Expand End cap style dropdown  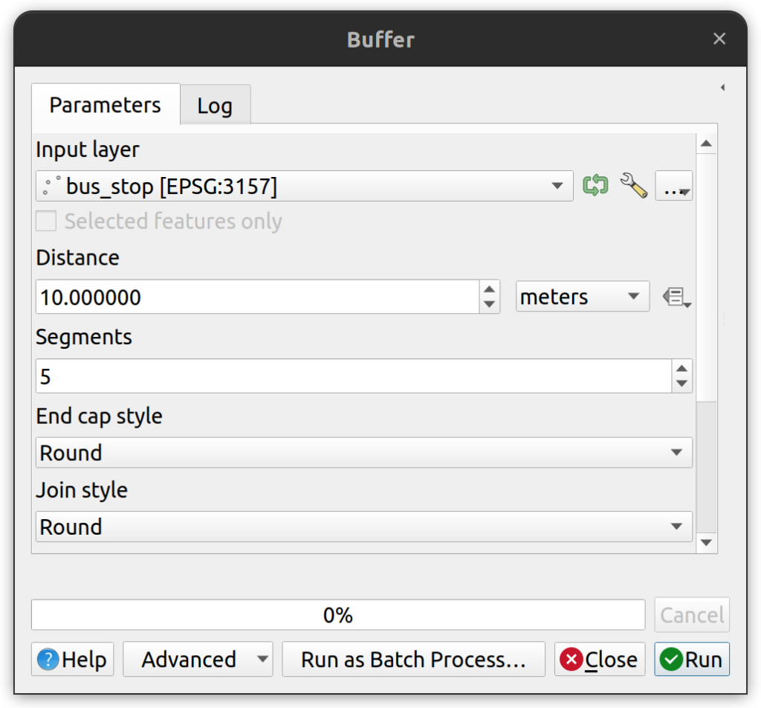[x=363, y=453]
